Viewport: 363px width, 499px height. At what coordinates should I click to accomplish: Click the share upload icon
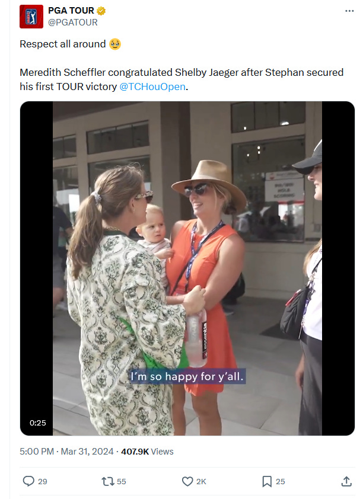click(346, 481)
